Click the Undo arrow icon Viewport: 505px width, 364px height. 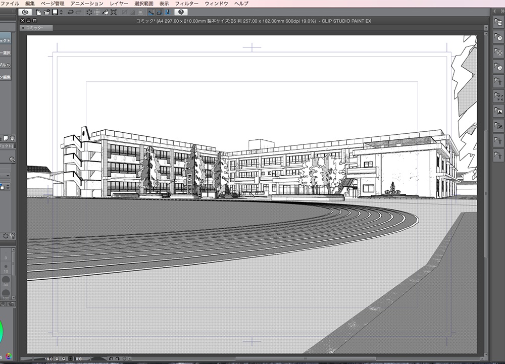pos(70,12)
